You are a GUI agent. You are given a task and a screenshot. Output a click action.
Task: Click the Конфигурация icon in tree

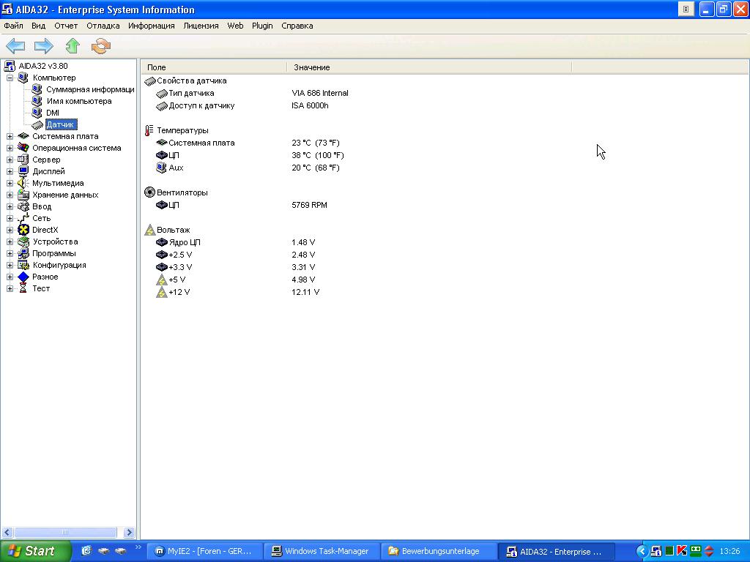pos(23,265)
